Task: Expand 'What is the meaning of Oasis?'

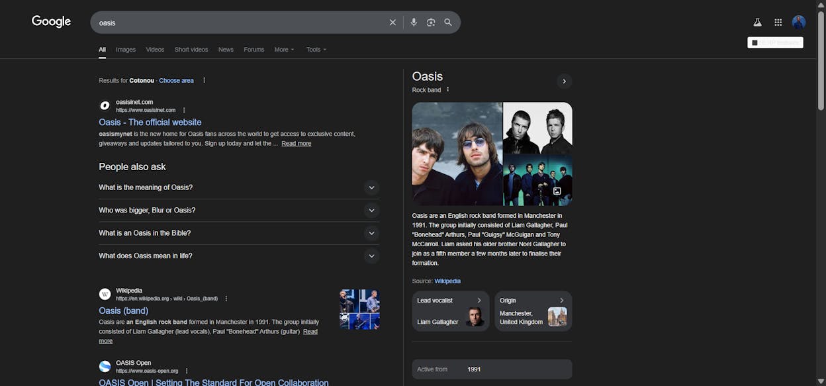Action: click(239, 187)
